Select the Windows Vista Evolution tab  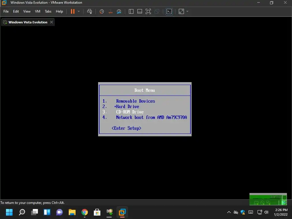[x=28, y=22]
